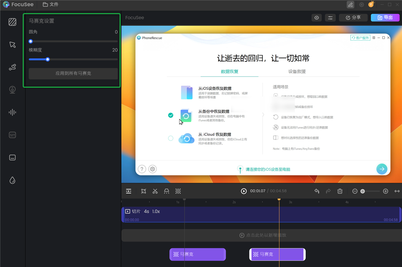The height and width of the screenshot is (267, 402).
Task: Fit timeline to width arrow icon
Action: coord(397,191)
